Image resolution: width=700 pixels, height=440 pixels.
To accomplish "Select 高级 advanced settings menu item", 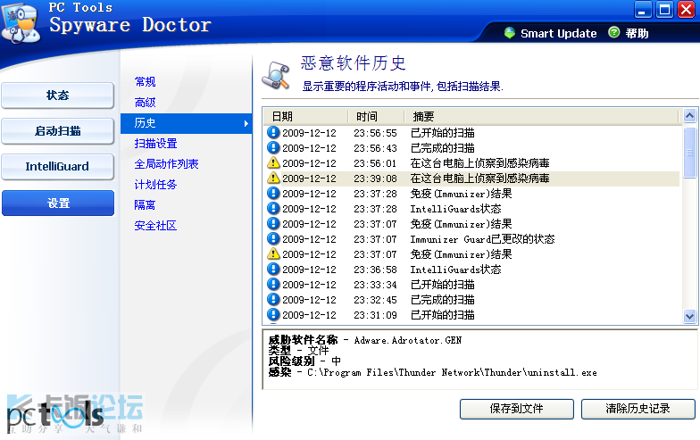I will point(145,102).
